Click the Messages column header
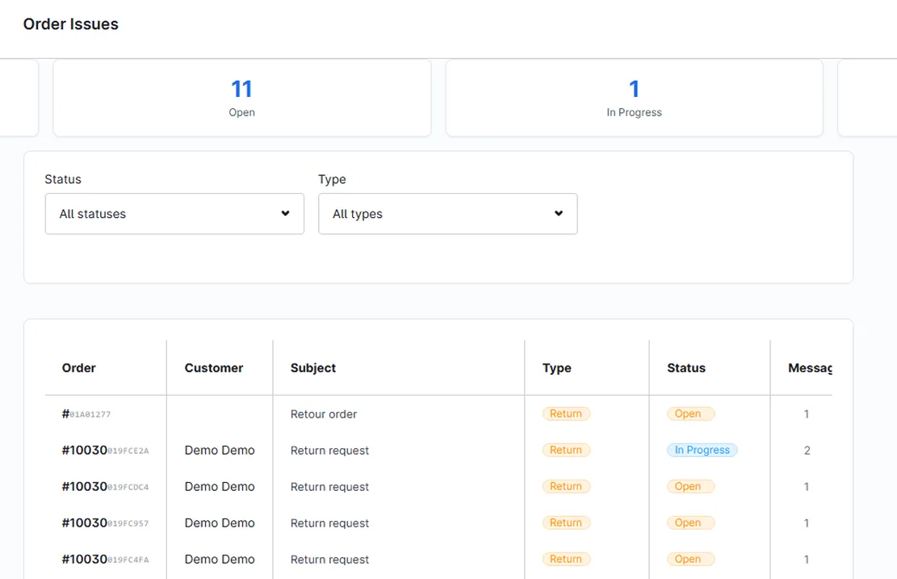Viewport: 897px width, 579px height. click(810, 368)
